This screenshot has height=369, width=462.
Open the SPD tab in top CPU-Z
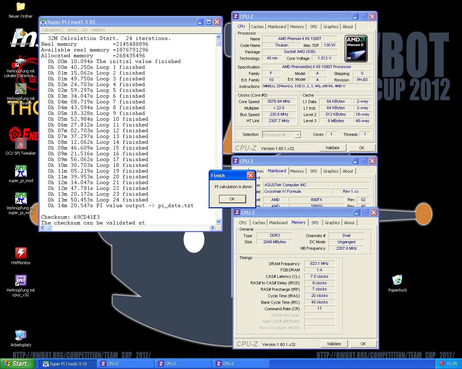[314, 27]
